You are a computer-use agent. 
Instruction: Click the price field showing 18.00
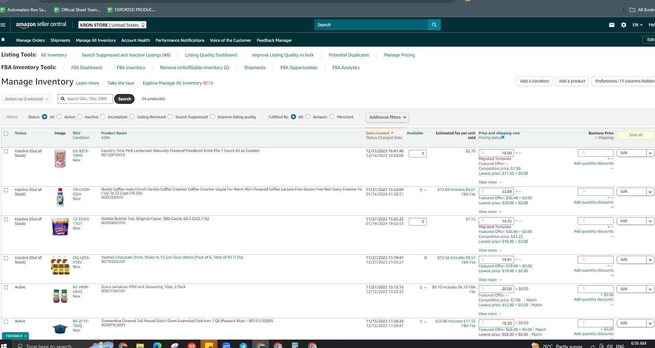tap(496, 153)
